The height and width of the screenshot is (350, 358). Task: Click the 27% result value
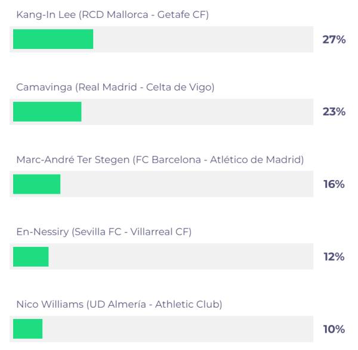pyautogui.click(x=334, y=39)
